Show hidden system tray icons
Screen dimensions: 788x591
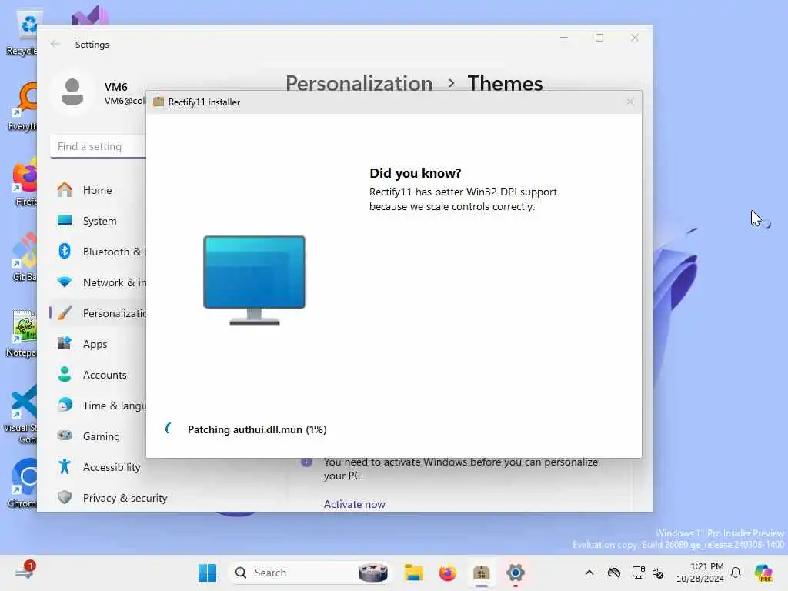pos(589,573)
